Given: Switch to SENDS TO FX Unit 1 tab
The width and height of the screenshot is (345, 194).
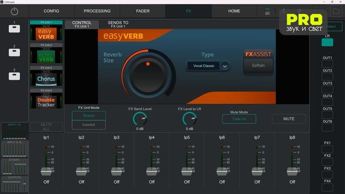Looking at the screenshot, I should [x=118, y=24].
